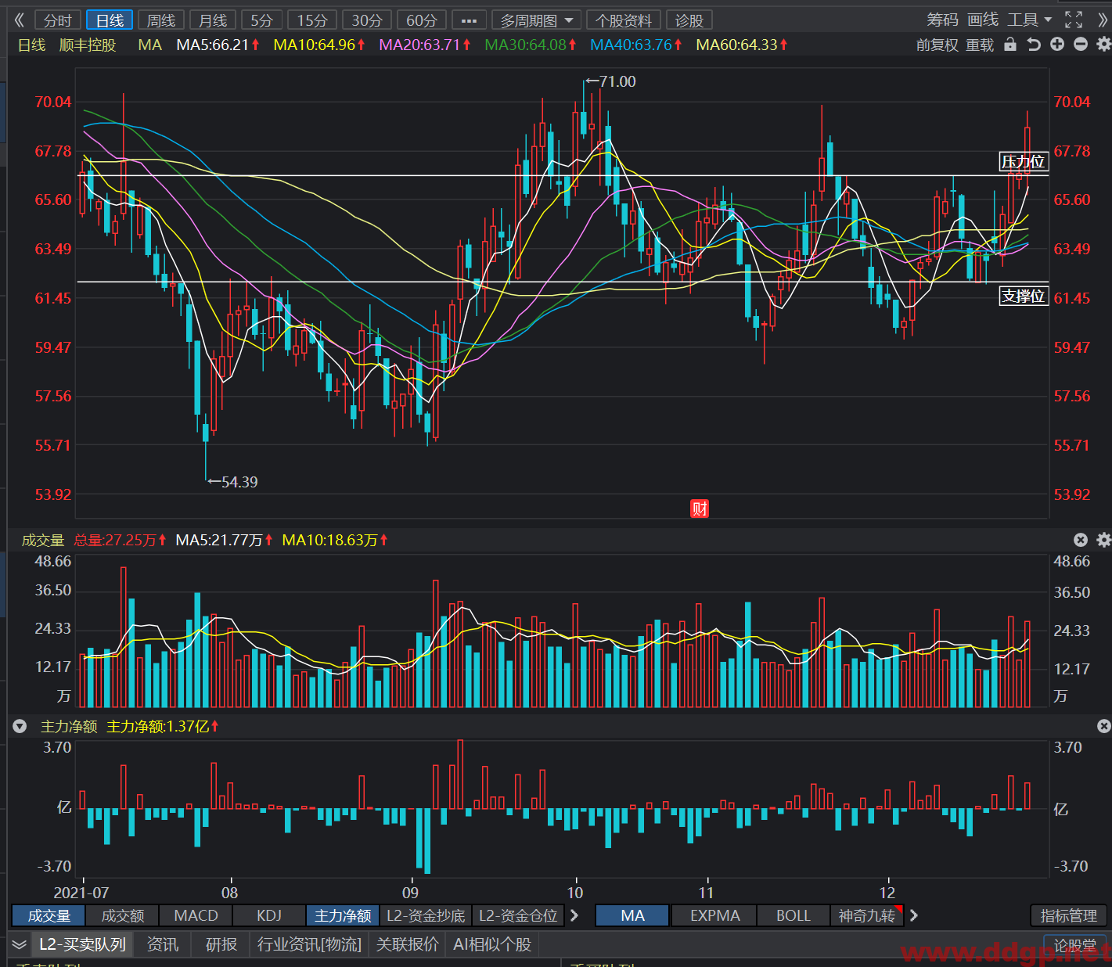1112x967 pixels.
Task: Show more period options (… button)
Action: [x=469, y=20]
